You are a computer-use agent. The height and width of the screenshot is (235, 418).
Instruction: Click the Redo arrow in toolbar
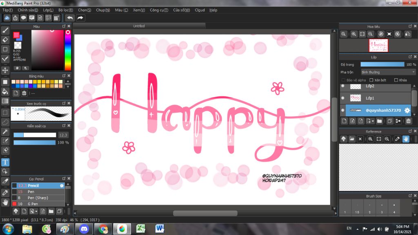click(80, 18)
